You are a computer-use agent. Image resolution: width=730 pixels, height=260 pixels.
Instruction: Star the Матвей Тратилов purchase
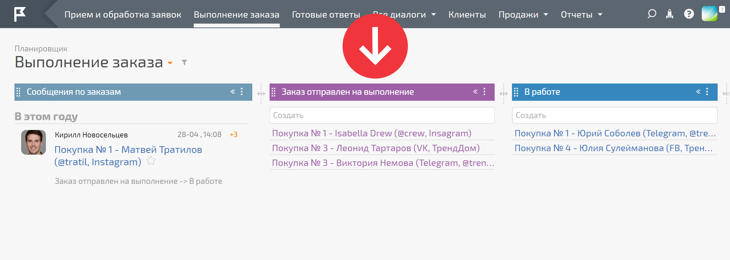[151, 161]
